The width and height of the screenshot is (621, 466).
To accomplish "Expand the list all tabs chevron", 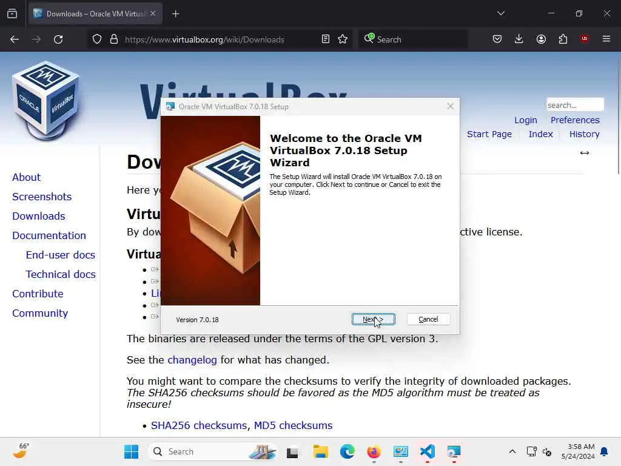I will point(500,13).
